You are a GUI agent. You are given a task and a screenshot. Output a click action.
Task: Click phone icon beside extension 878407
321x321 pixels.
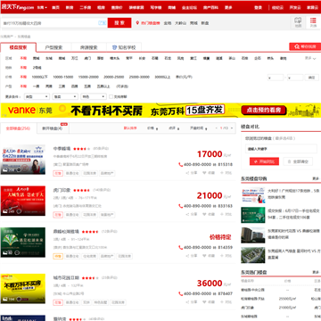(180, 293)
